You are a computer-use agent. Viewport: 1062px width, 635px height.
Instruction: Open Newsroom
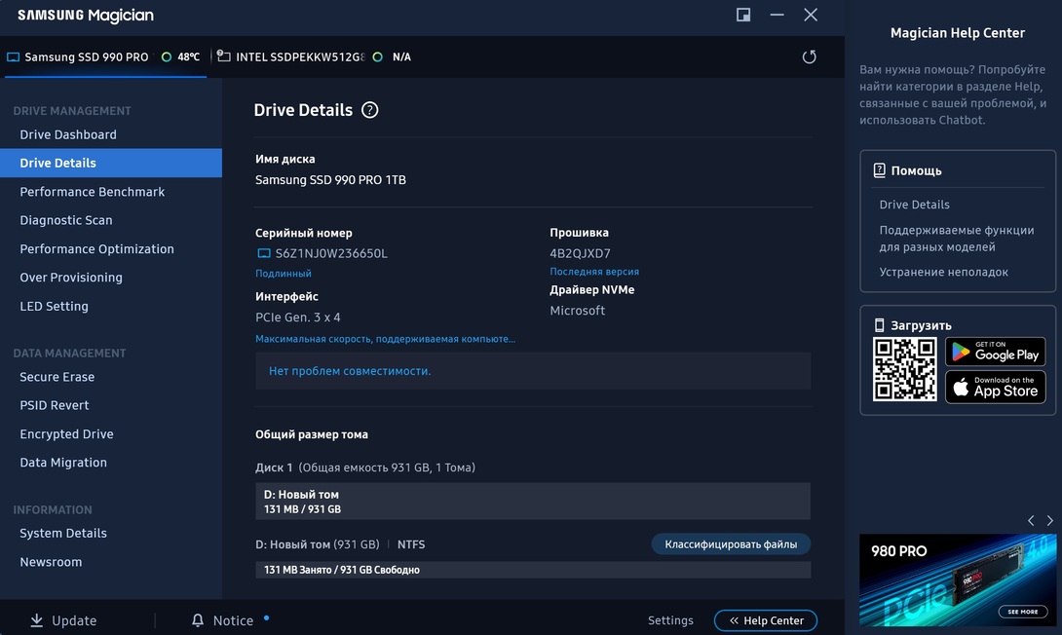51,562
